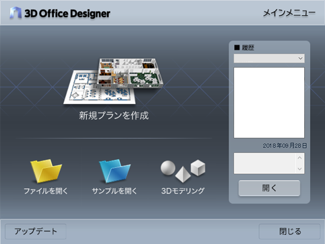Open 3Dモデリング via the shapes icon
The image size is (325, 244).
tap(183, 171)
